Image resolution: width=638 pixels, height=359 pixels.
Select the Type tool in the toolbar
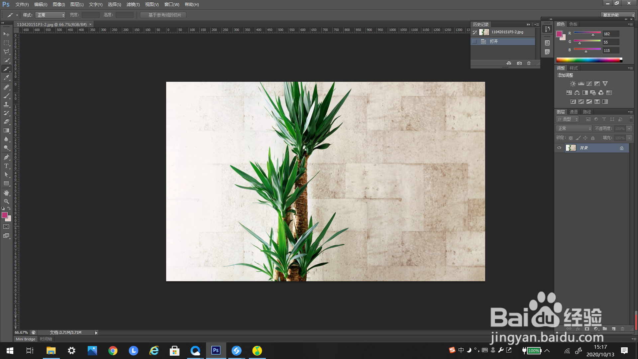click(6, 166)
